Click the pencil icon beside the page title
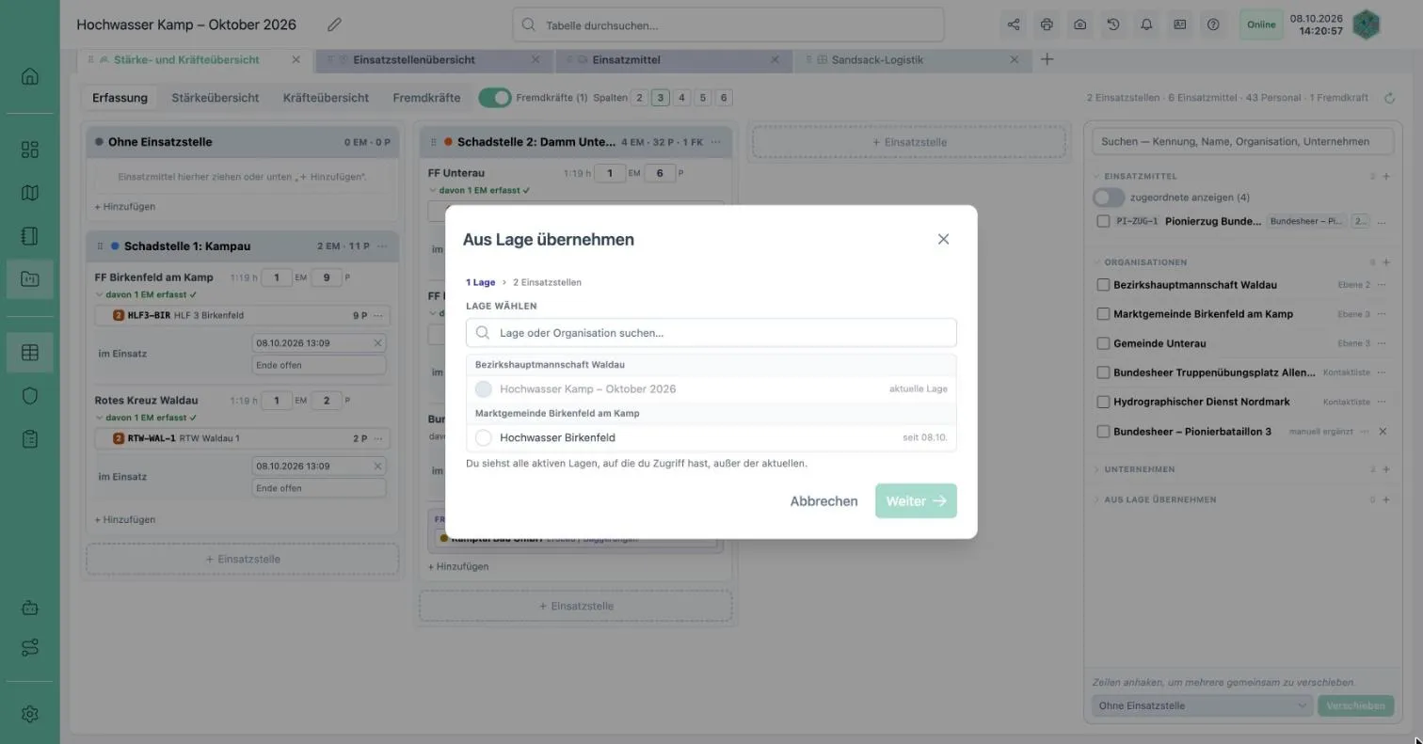 (x=334, y=25)
